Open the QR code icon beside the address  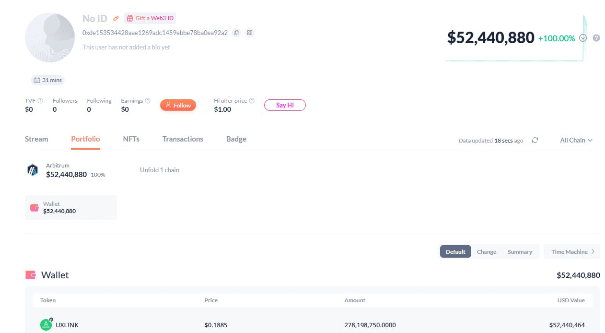click(x=249, y=33)
